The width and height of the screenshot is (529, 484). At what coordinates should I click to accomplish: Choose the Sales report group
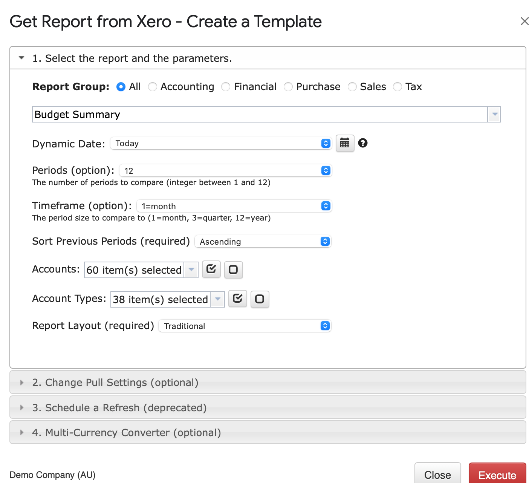pyautogui.click(x=352, y=87)
